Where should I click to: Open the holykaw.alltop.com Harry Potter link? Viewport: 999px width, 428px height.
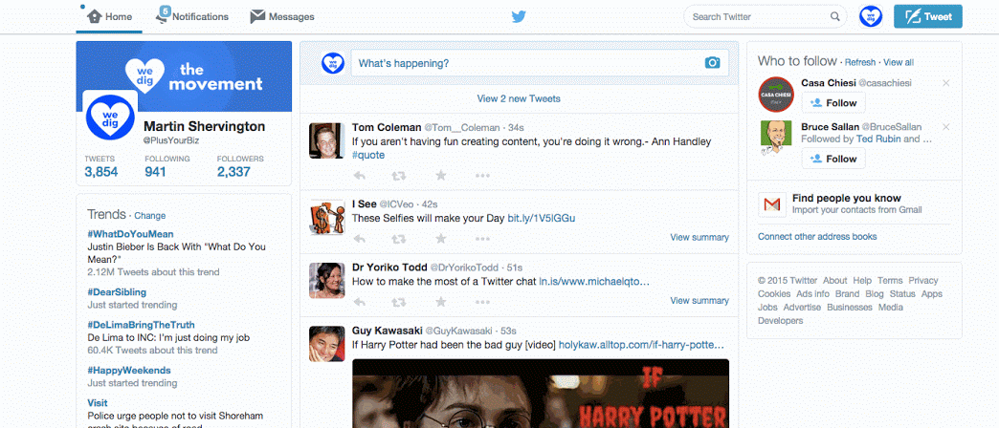point(641,345)
